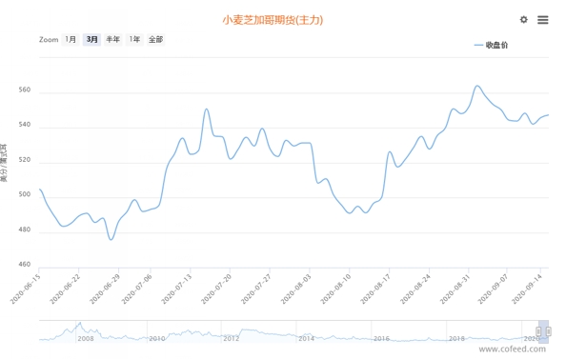Click the left navigator range handle
This screenshot has width=566, height=359.
[x=538, y=330]
